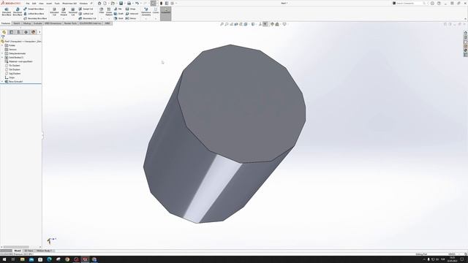Open the Tools menu
This screenshot has height=263, width=468.
(57, 3)
